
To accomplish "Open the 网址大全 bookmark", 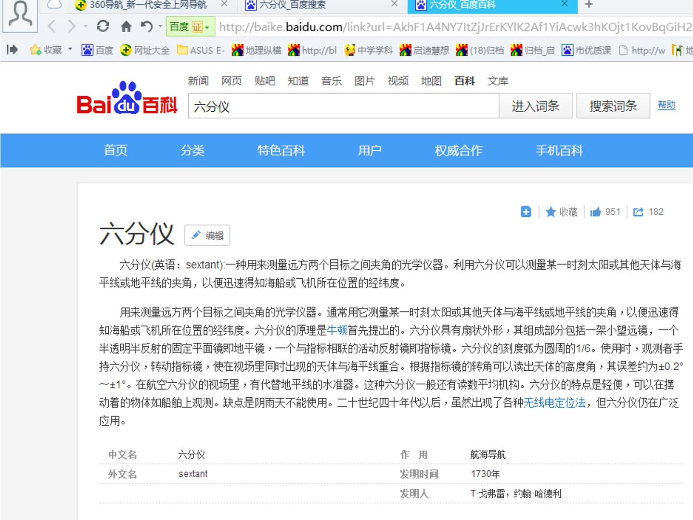I will click(145, 50).
